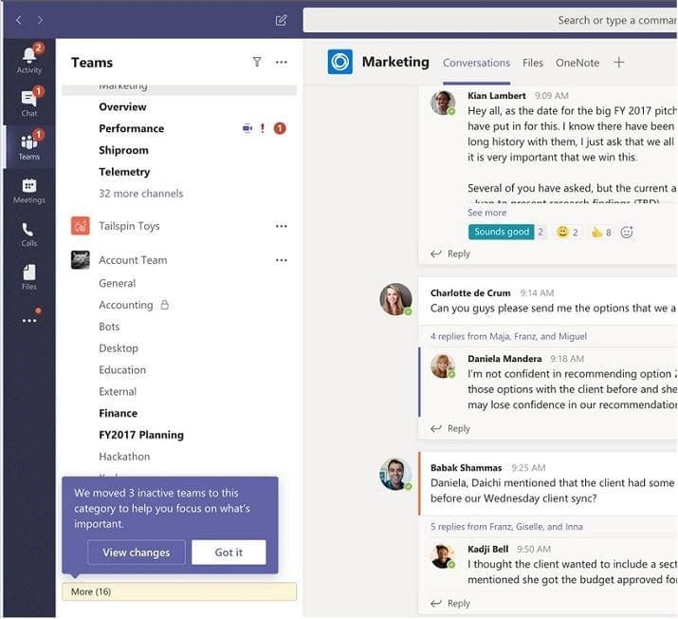
Task: Open the Calls icon
Action: 28,234
